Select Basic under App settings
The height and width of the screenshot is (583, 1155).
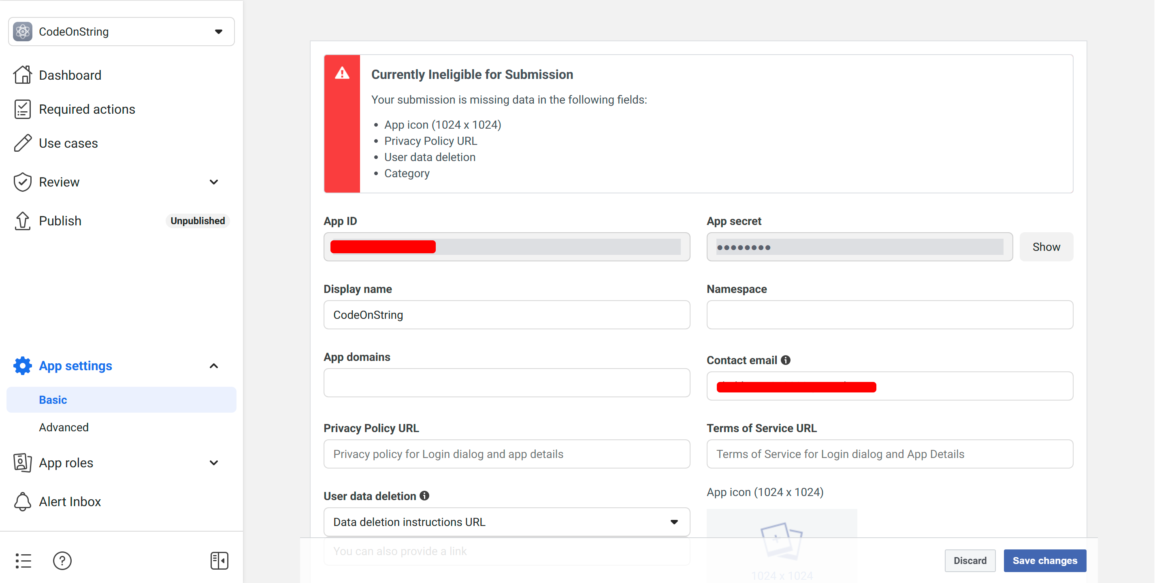click(x=121, y=400)
